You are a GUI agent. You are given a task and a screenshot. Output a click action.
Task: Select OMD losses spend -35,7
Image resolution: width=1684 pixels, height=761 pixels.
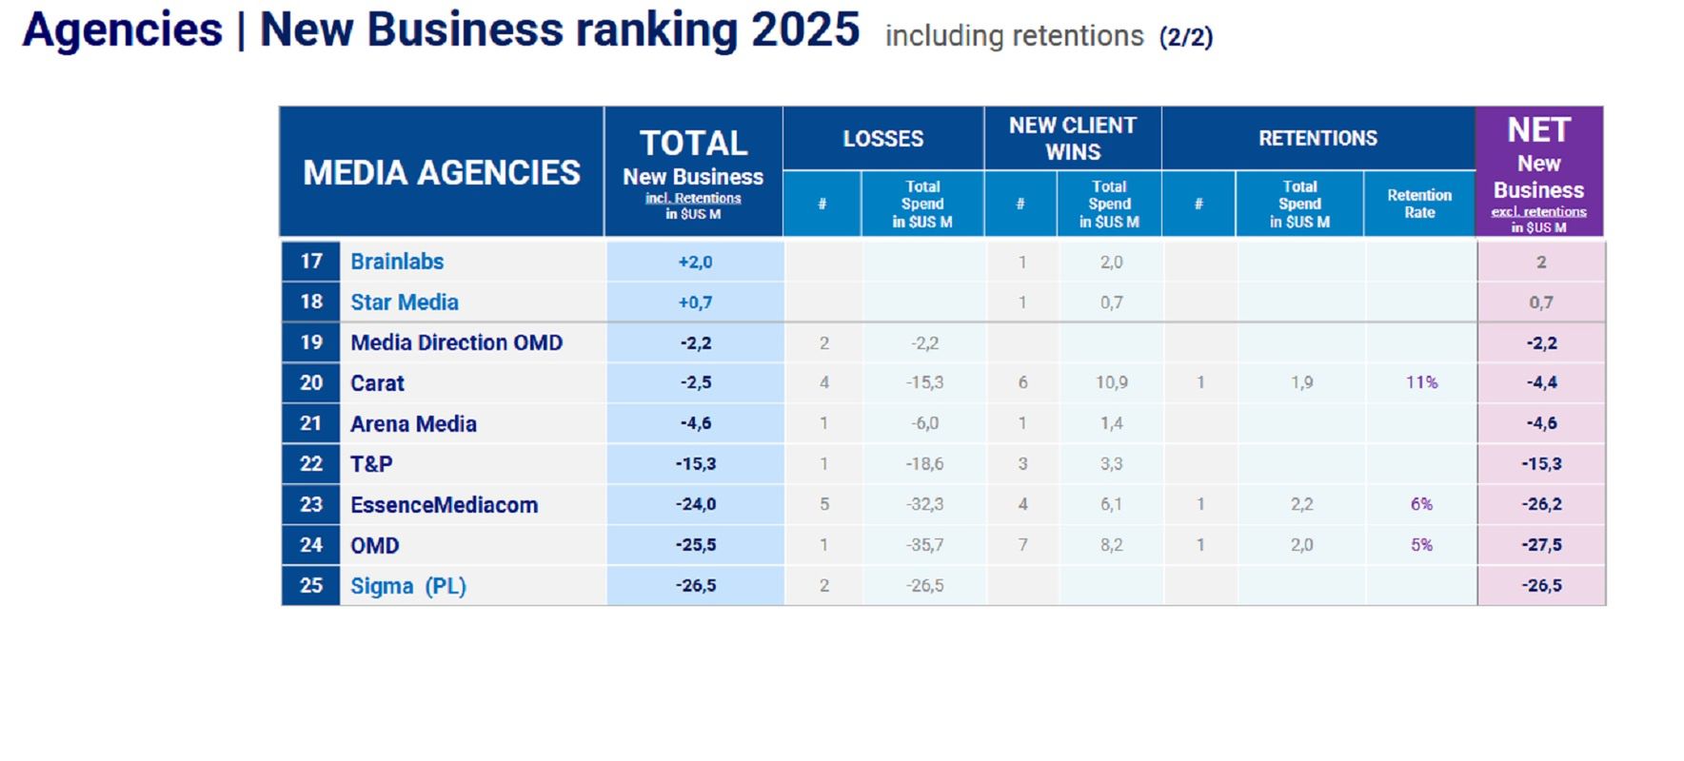pyautogui.click(x=924, y=545)
